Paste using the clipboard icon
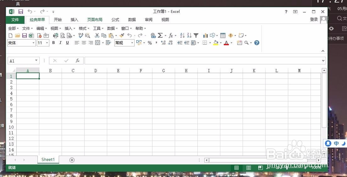The width and height of the screenshot is (347, 177). tap(111, 35)
